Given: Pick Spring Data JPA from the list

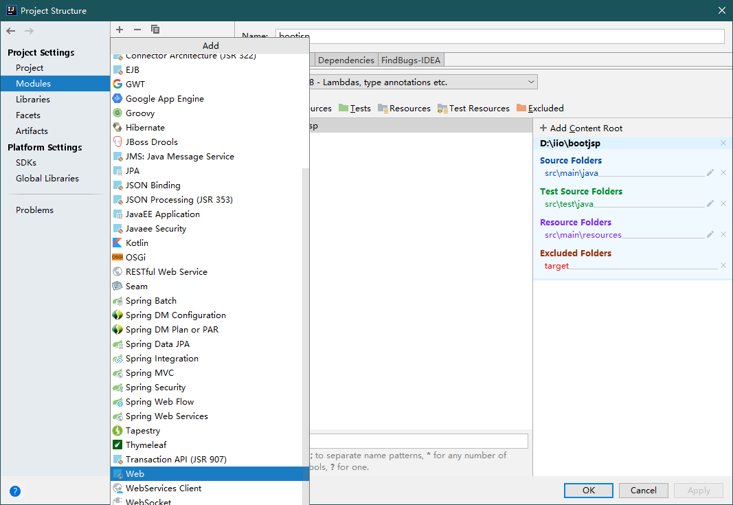Looking at the screenshot, I should click(x=206, y=344).
